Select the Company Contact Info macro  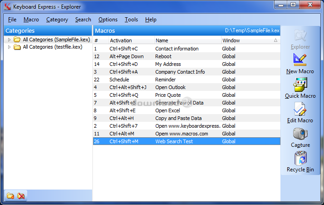pyautogui.click(x=187, y=72)
